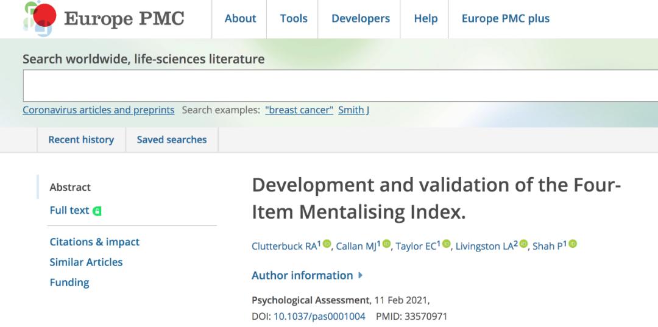
Task: Try the "breast cancer" search example
Action: point(299,110)
